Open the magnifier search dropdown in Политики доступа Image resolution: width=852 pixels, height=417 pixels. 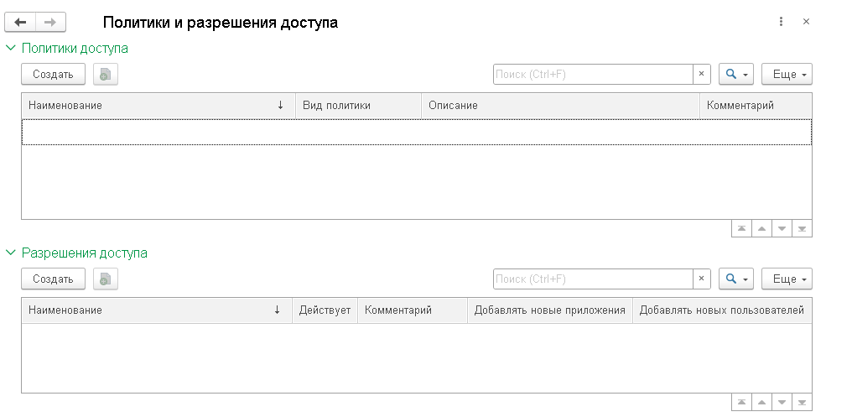pyautogui.click(x=736, y=75)
